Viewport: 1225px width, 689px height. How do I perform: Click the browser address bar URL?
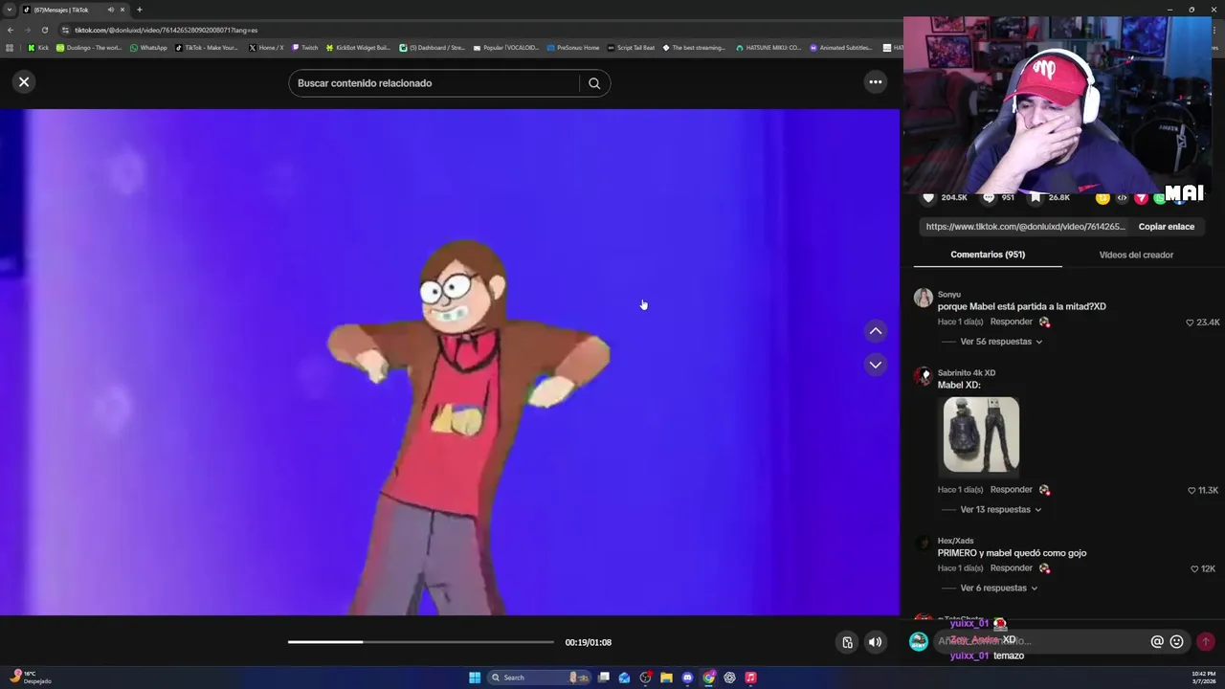[167, 30]
